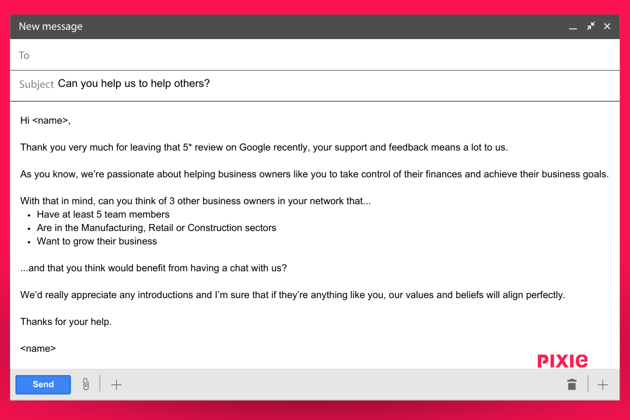Click the Pixie logo

coord(562,361)
